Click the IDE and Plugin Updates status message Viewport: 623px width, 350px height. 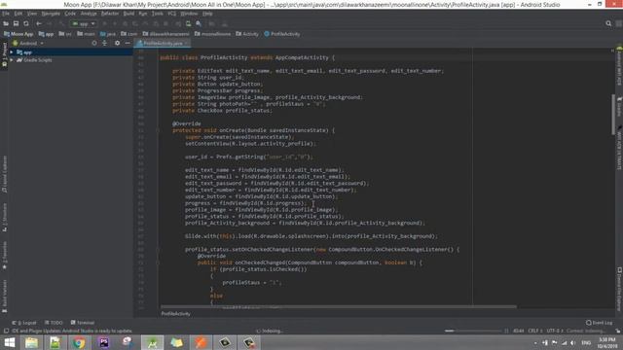(x=71, y=331)
